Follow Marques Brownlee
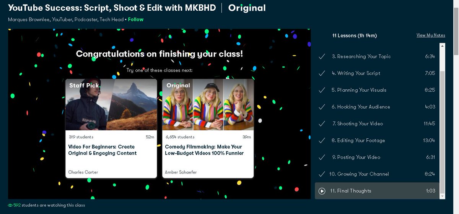 click(x=136, y=19)
